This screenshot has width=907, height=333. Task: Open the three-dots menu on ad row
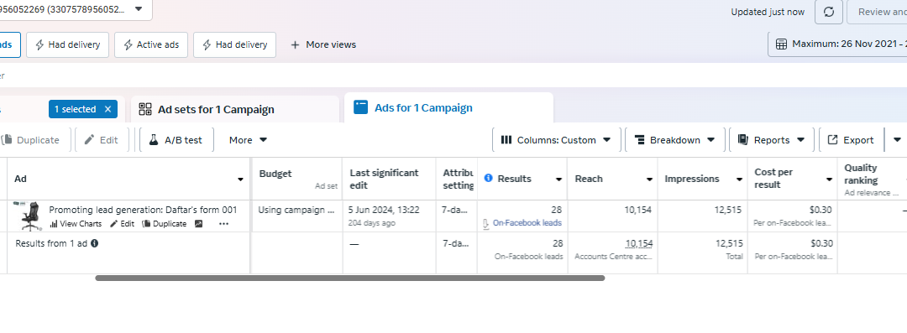[223, 224]
